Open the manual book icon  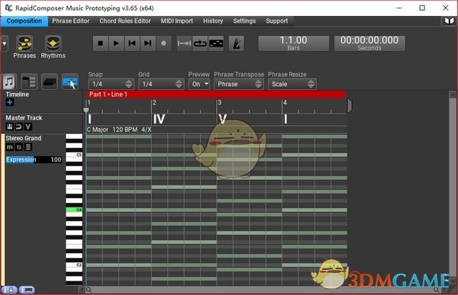point(449,21)
